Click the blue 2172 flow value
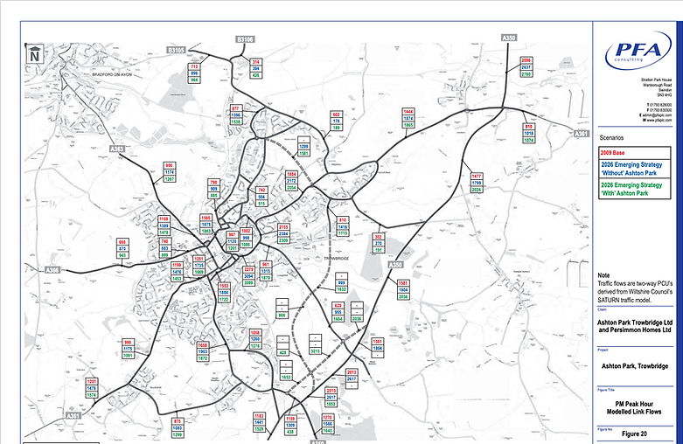This screenshot has height=444, width=683. point(291,181)
